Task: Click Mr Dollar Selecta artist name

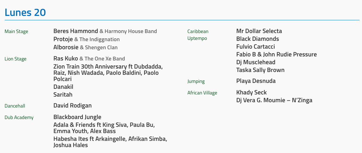Action: (259, 31)
